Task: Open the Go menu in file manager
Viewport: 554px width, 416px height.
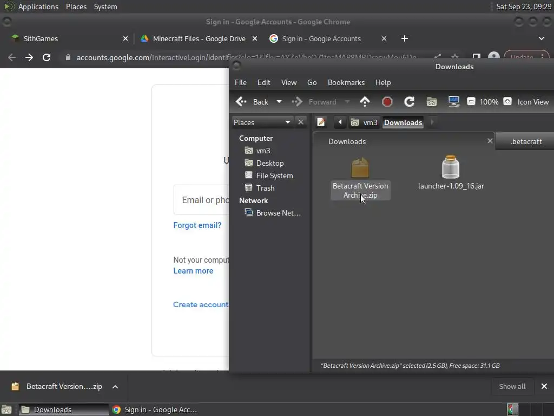Action: [312, 82]
